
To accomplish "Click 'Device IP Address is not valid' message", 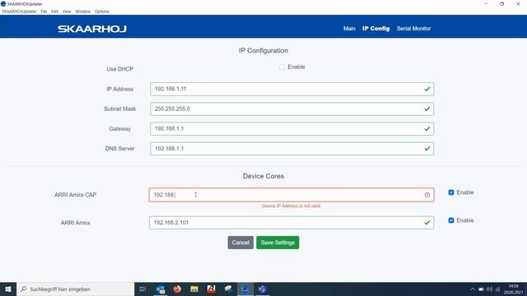I will coord(291,206).
